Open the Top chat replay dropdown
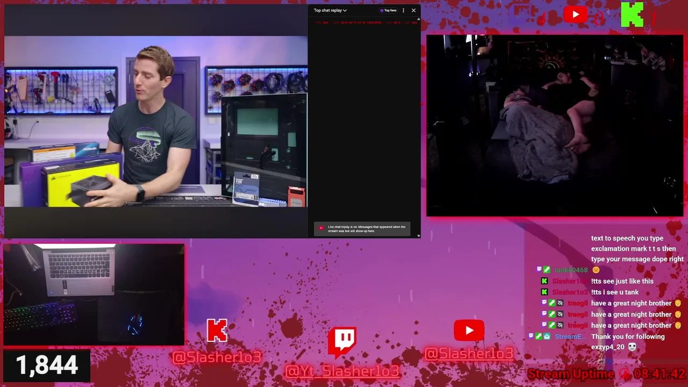Viewport: 688px width, 387px height. [330, 10]
